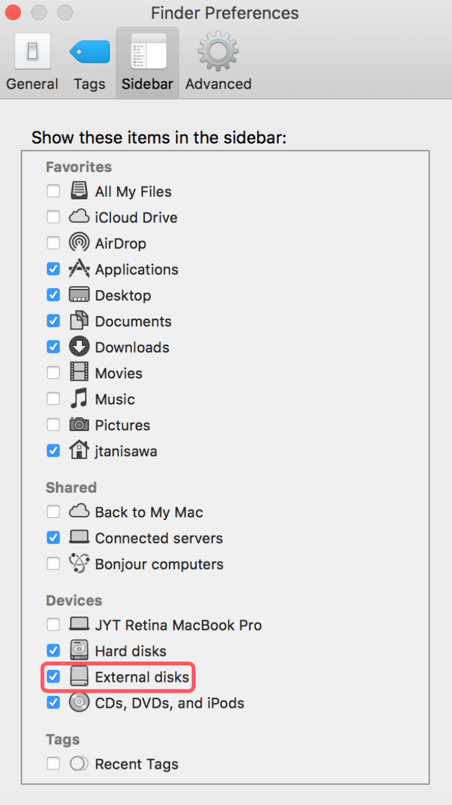Image resolution: width=452 pixels, height=805 pixels.
Task: Click the CDs, DVDs, and iPods disc icon
Action: point(79,702)
